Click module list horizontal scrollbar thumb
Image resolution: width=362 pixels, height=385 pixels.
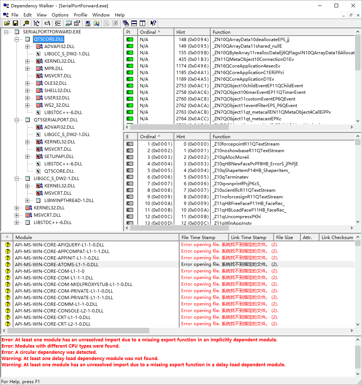[78, 330]
